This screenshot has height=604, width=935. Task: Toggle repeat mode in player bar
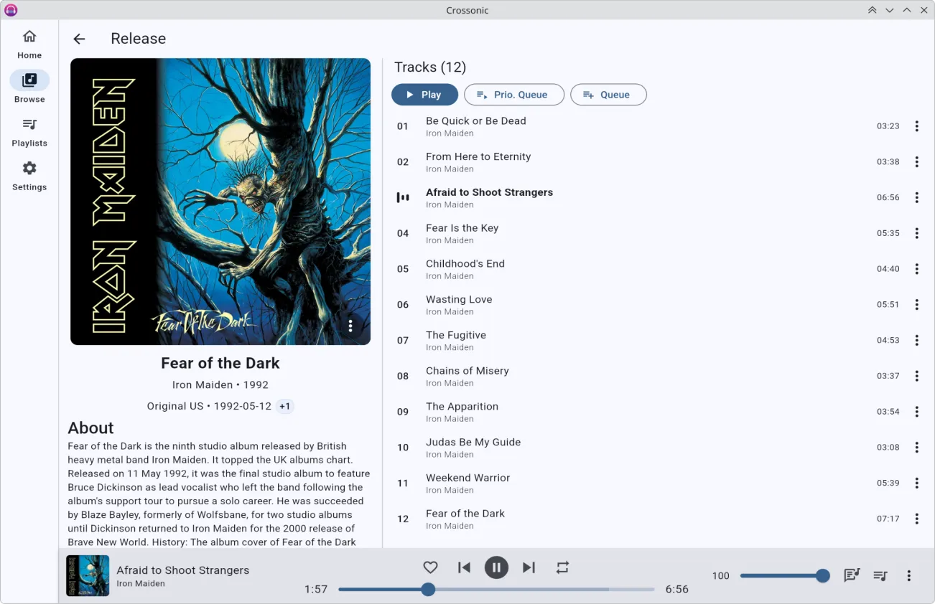coord(562,567)
